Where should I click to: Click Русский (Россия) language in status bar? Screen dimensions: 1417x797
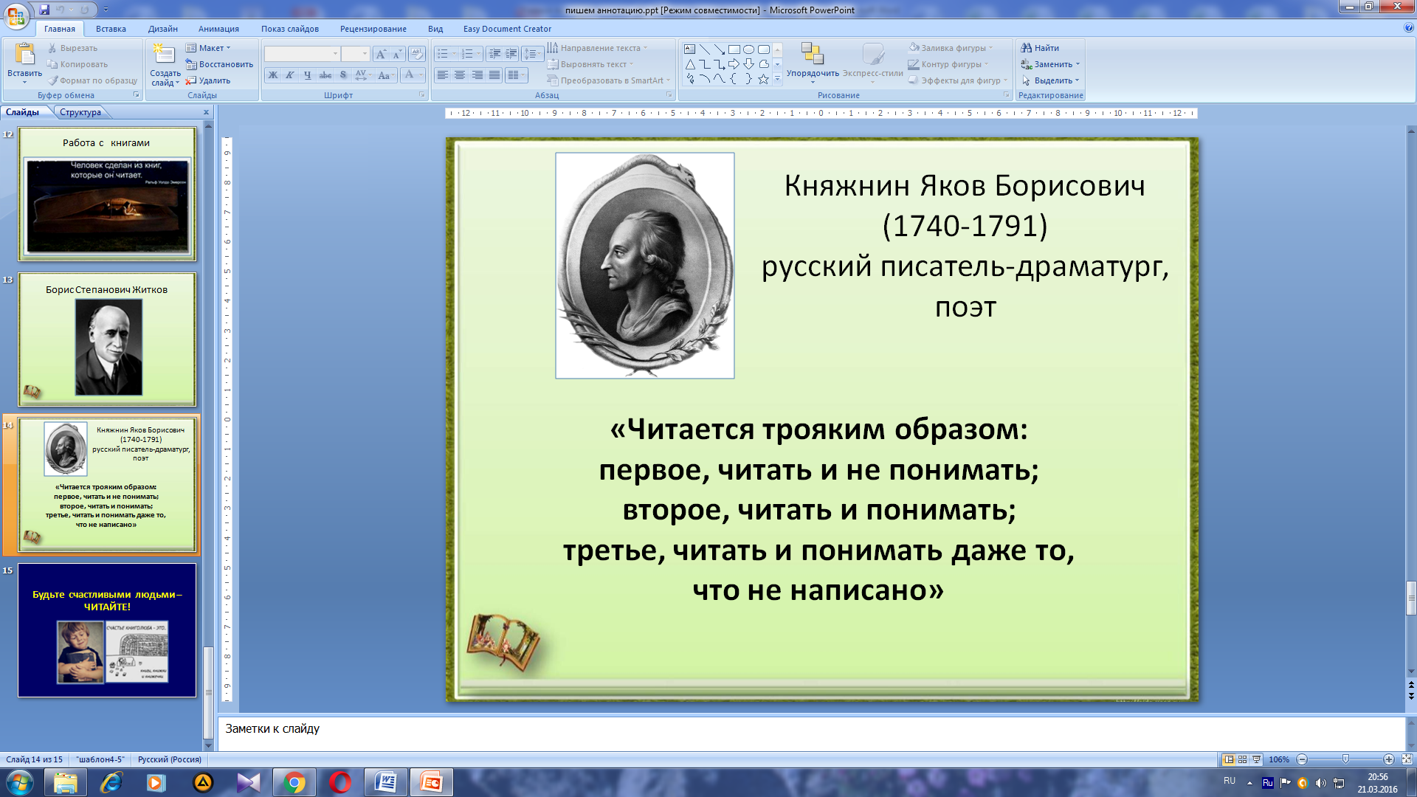pyautogui.click(x=170, y=759)
